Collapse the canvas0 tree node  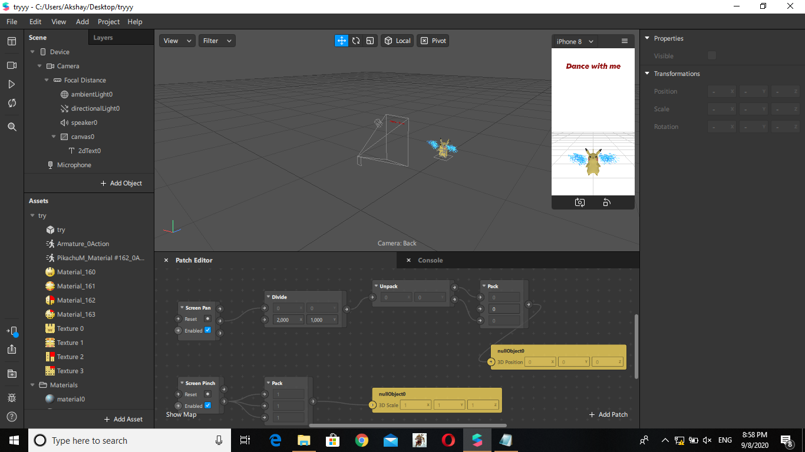54,137
